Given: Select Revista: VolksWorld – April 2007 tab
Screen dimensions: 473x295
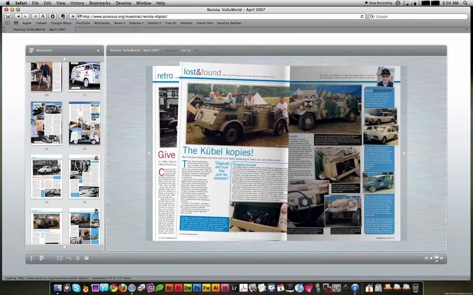Looking at the screenshot, I should coord(39,29).
